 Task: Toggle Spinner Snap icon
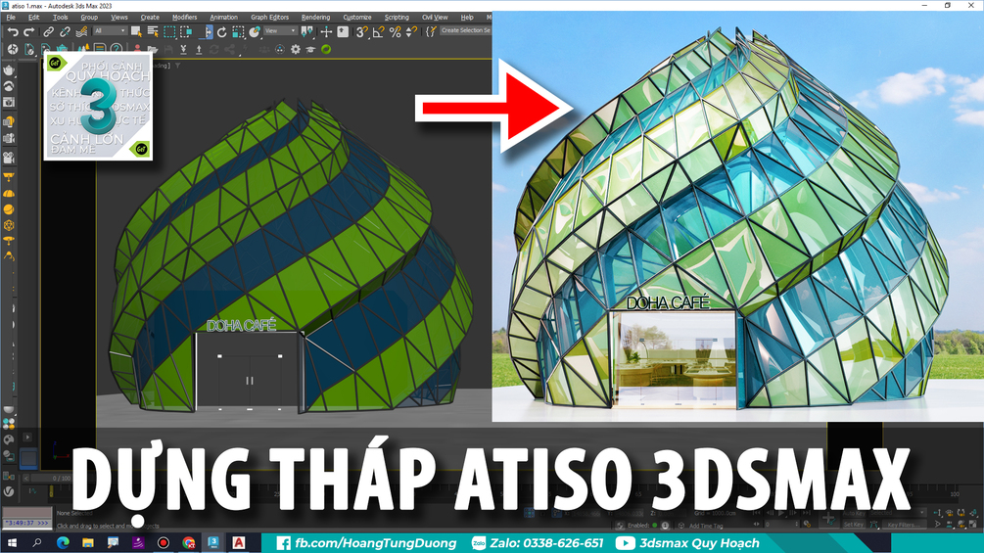411,31
